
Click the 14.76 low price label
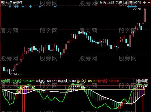tap(17, 74)
